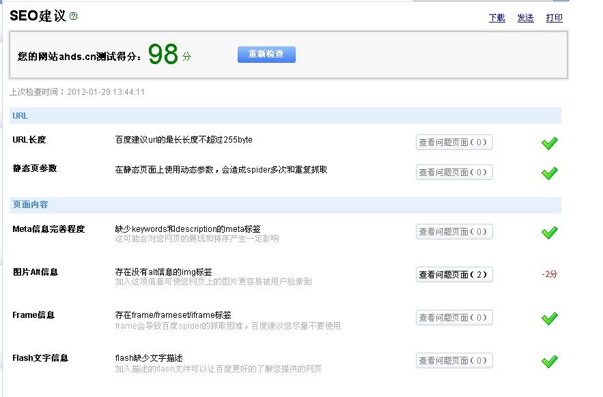Click the green checkmark for Meta信息完善程度

coord(549,233)
